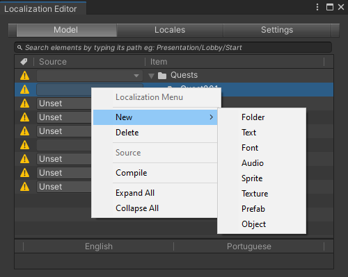Close the Localization Editor window
The height and width of the screenshot is (277, 348).
pos(341,7)
